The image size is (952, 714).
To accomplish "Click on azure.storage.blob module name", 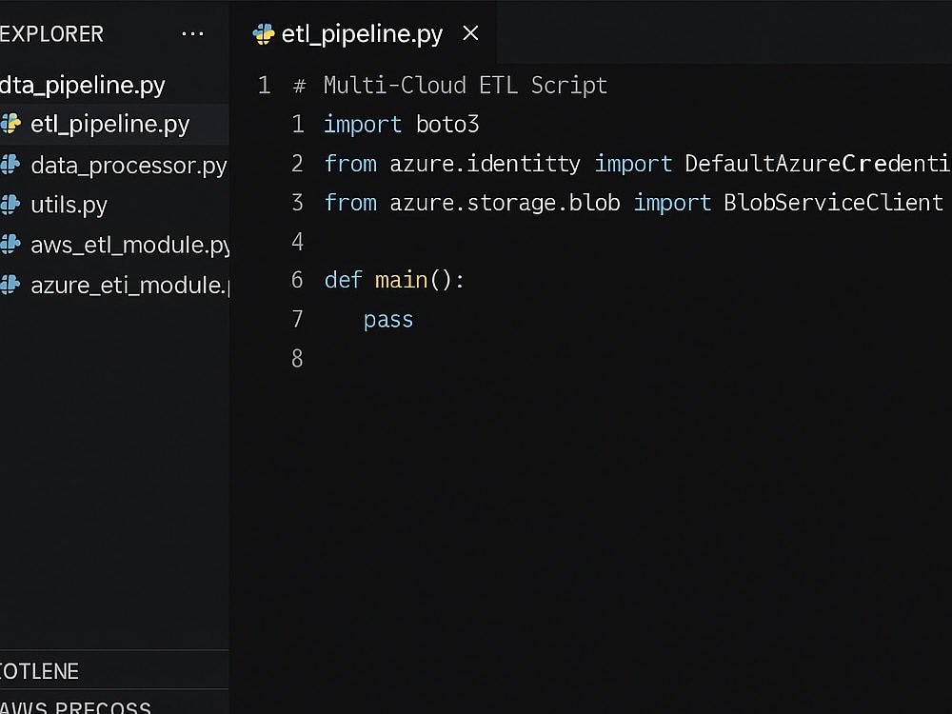I will pos(505,203).
